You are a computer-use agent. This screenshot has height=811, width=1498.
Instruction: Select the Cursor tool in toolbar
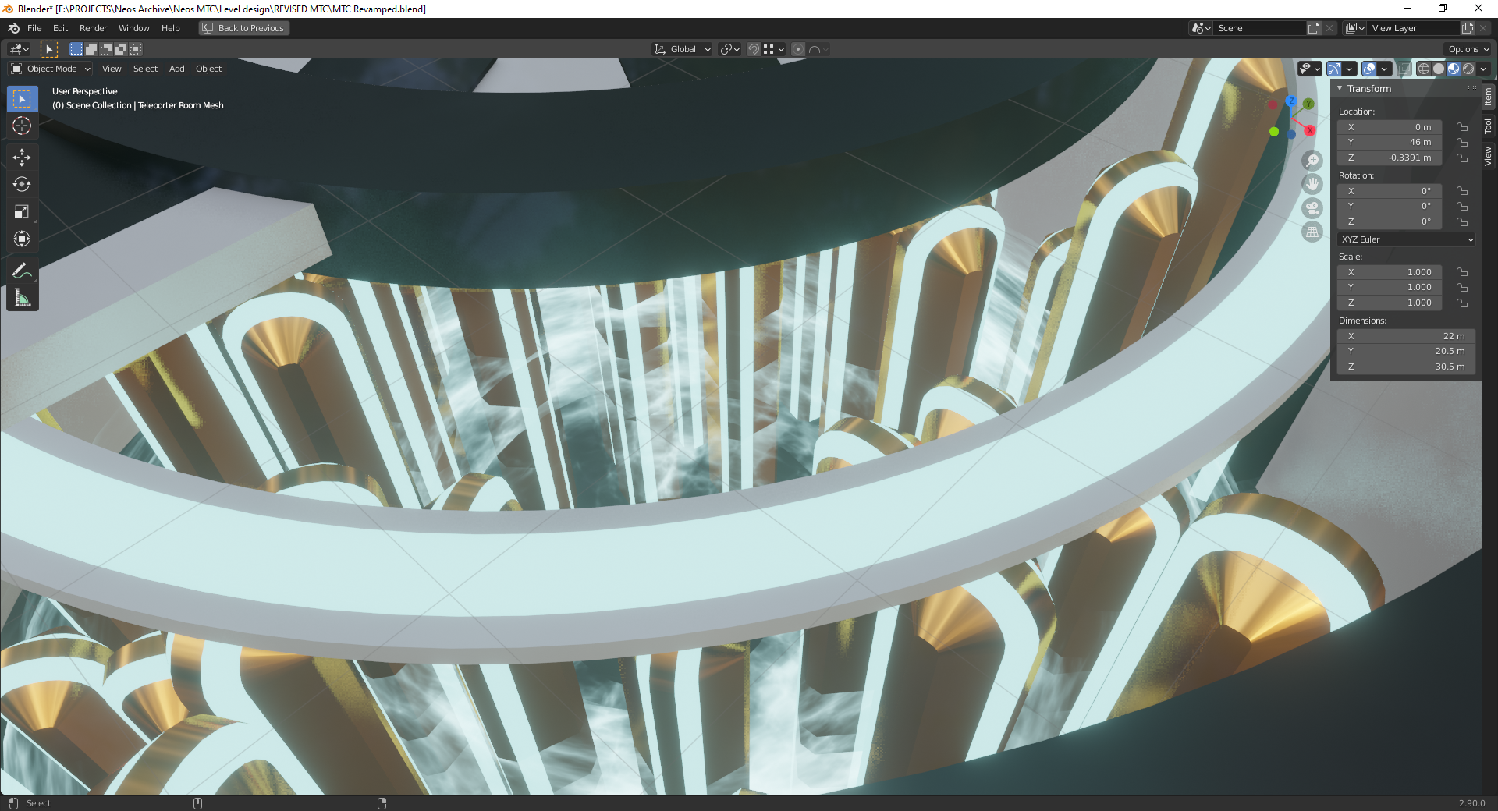click(x=22, y=126)
